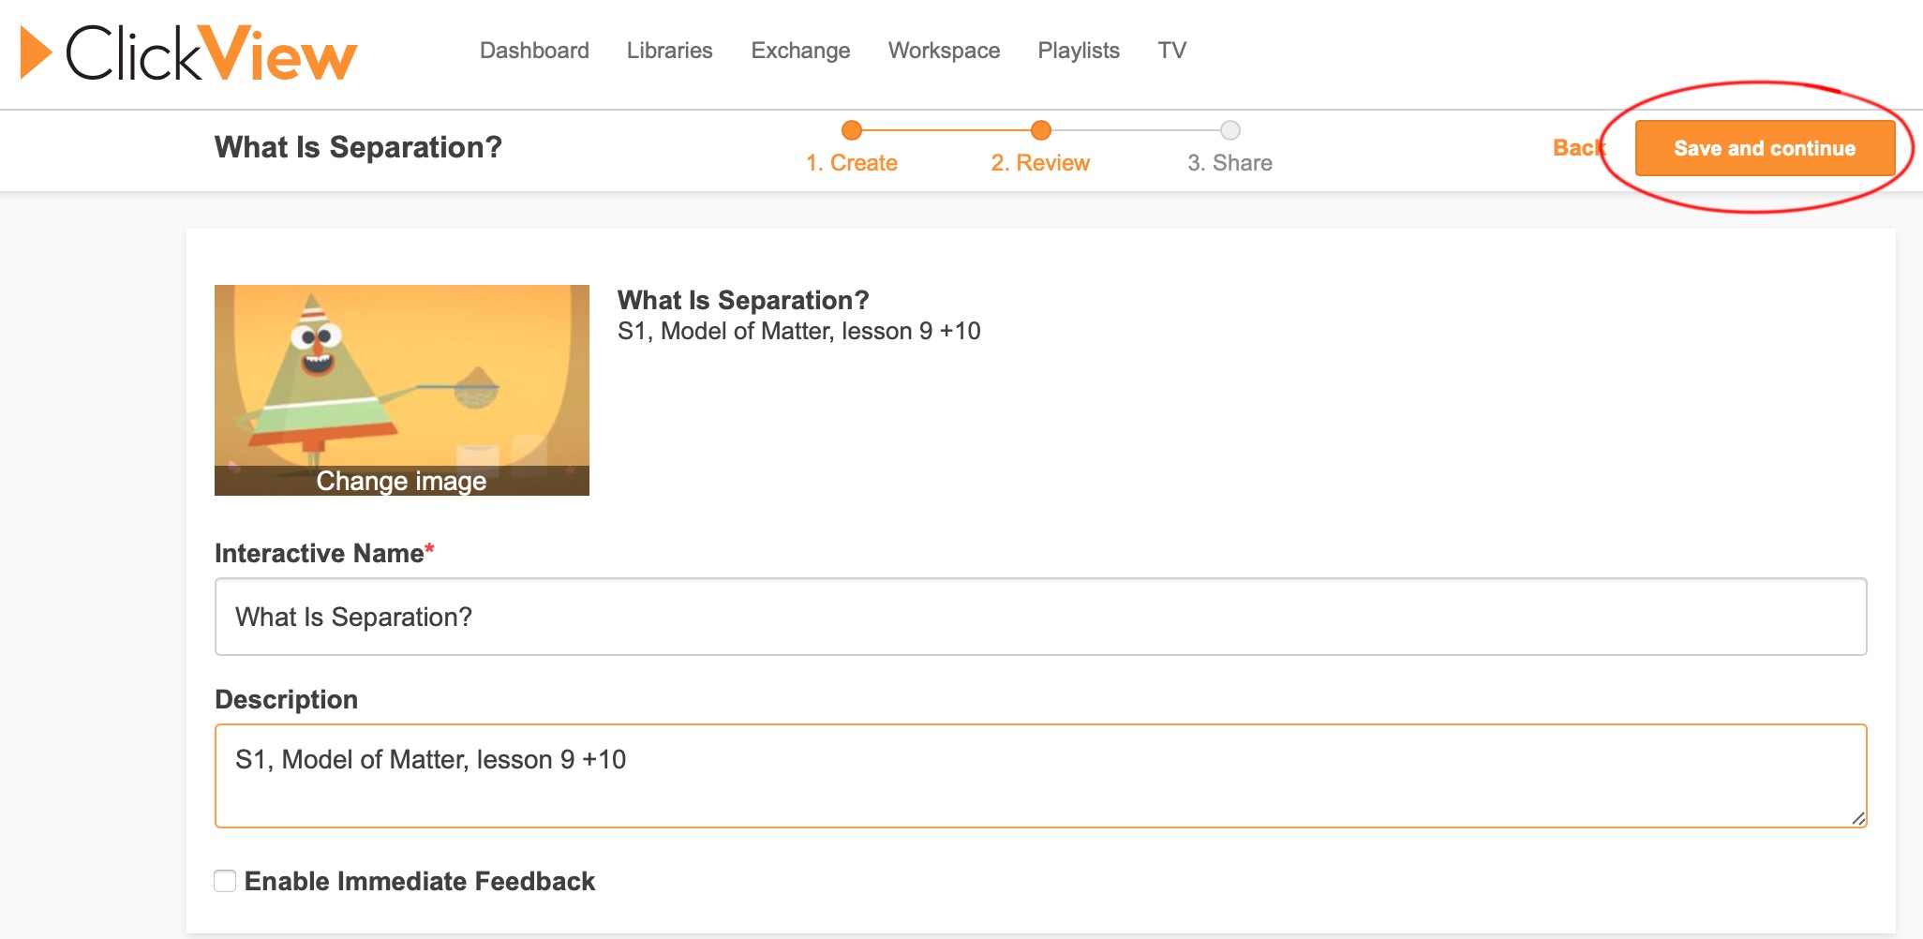
Task: Select step 1 Create circle marker
Action: 851,130
